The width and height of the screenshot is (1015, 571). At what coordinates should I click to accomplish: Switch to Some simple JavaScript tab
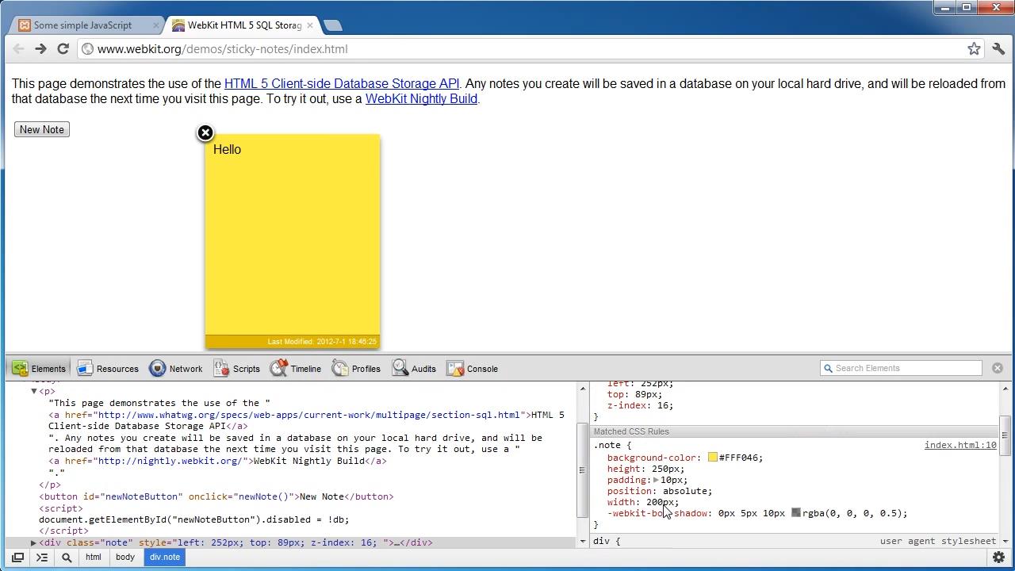pos(82,25)
